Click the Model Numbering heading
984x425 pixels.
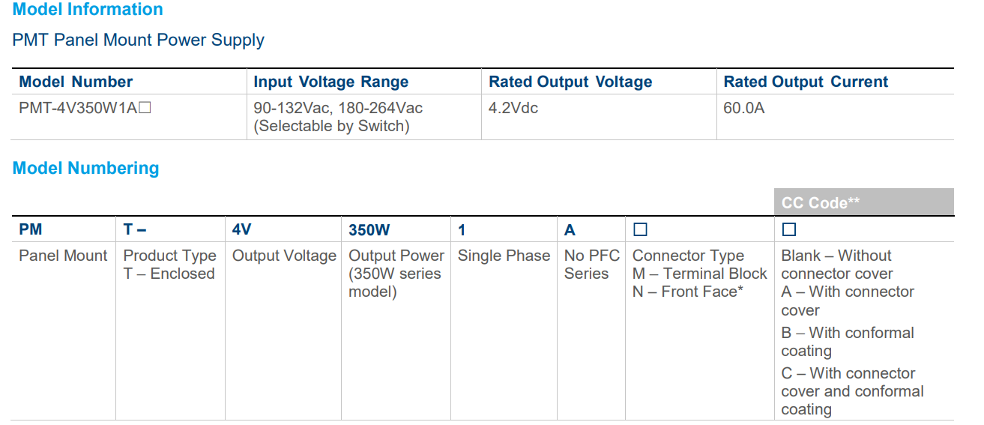tap(86, 168)
